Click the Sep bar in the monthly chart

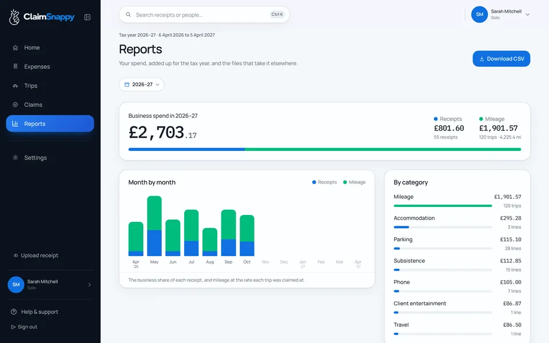point(229,233)
